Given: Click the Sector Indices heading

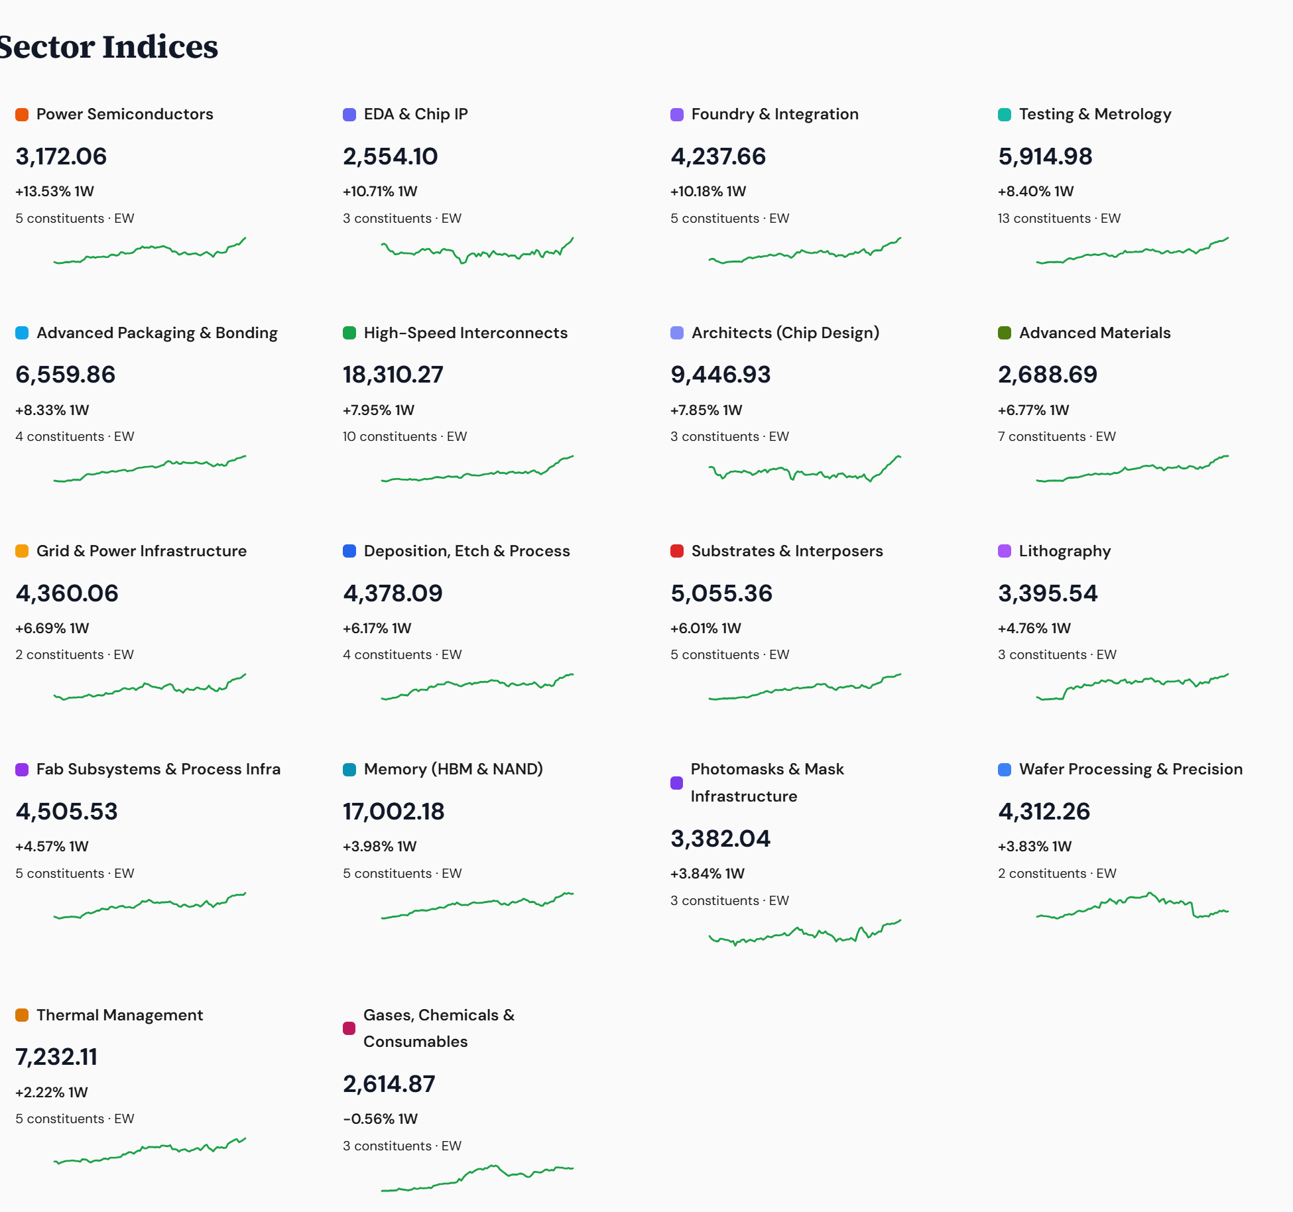Looking at the screenshot, I should (108, 46).
